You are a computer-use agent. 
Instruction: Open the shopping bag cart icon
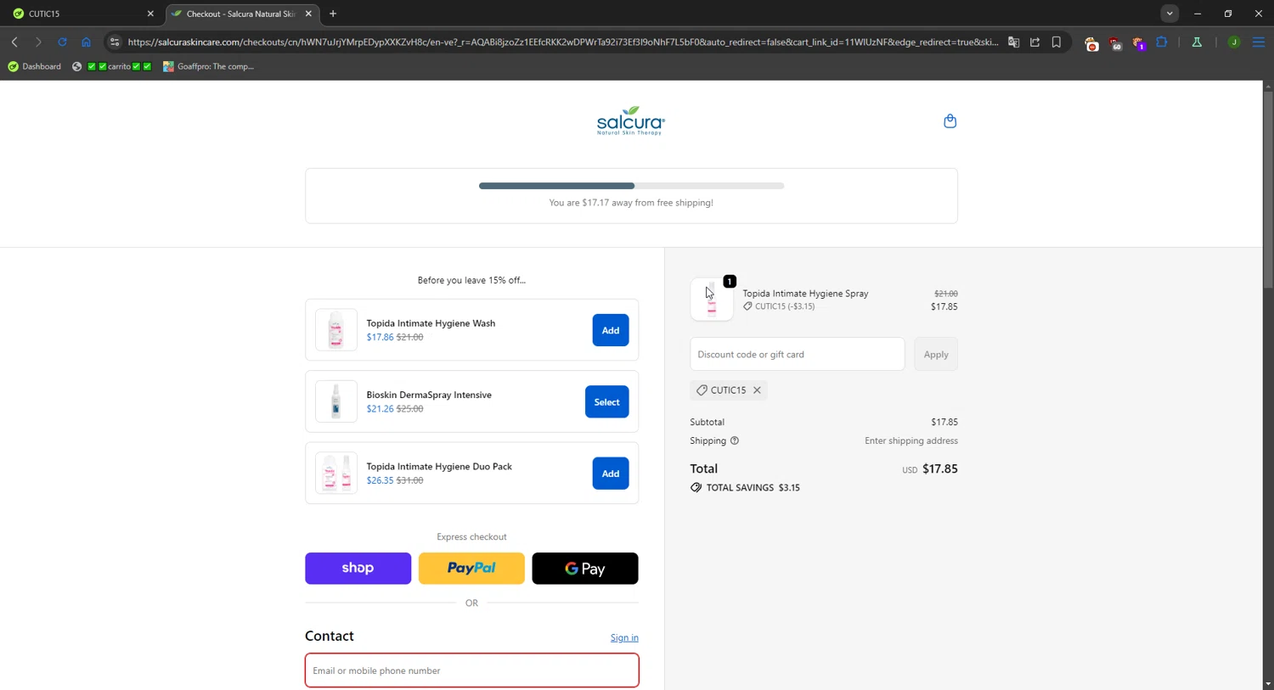pos(950,121)
